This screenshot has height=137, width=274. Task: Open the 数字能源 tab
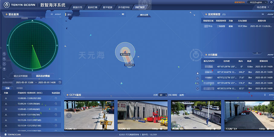(108, 7)
